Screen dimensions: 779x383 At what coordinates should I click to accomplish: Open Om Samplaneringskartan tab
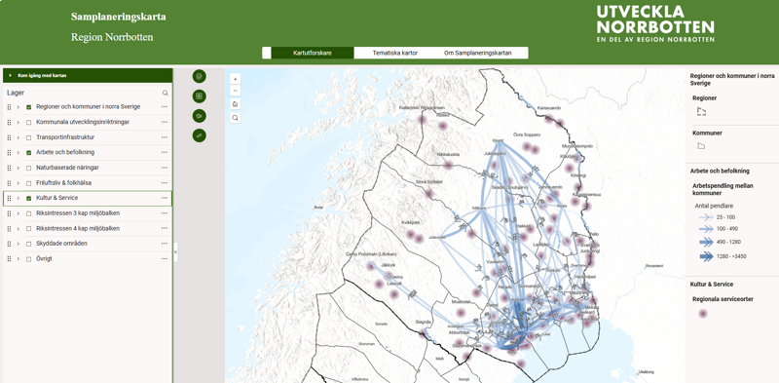477,53
